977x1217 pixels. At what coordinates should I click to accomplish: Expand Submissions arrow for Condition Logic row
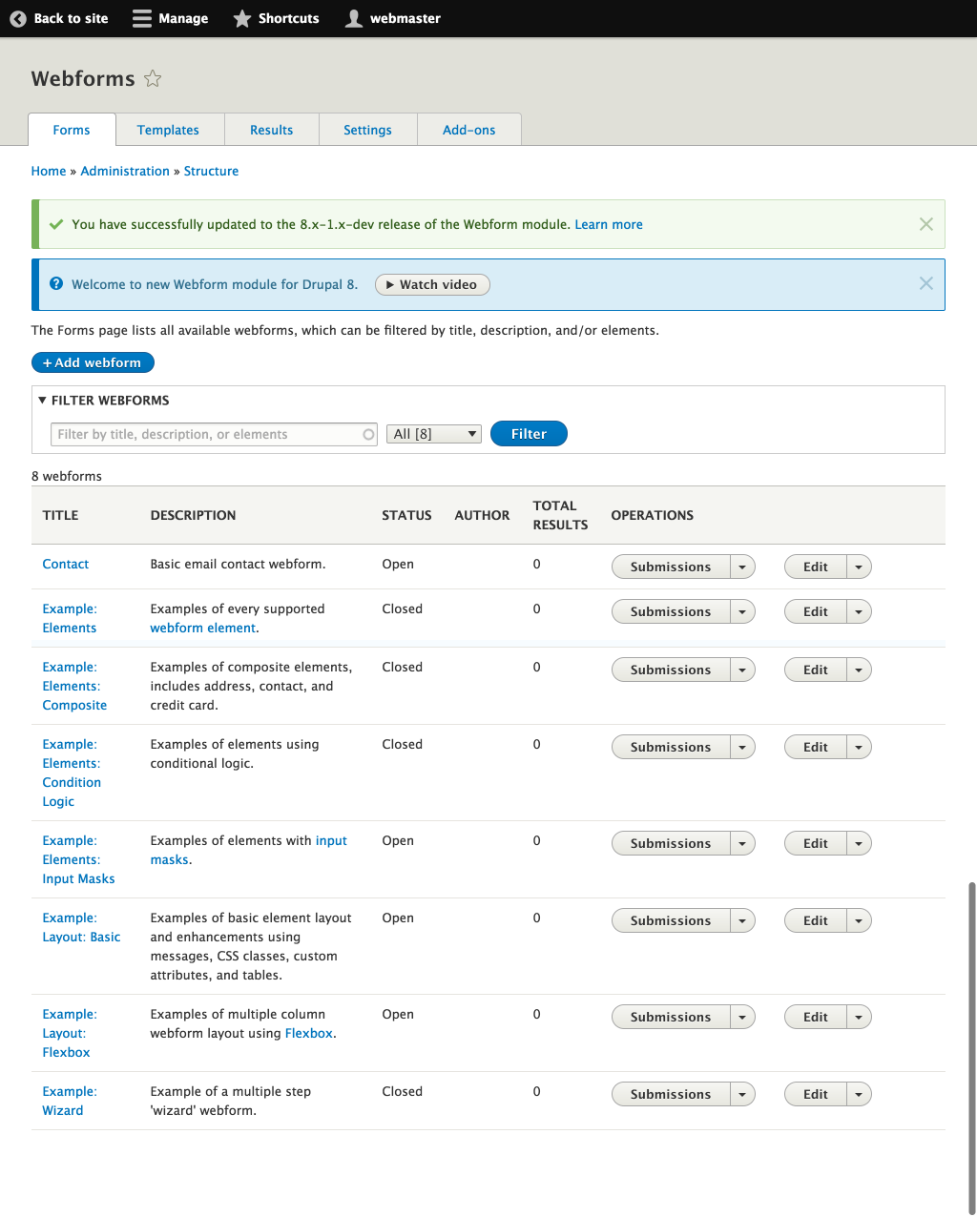pos(742,747)
